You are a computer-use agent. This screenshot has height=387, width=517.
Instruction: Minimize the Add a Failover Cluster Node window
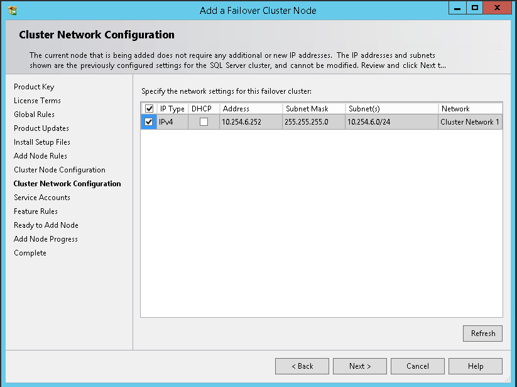click(457, 8)
